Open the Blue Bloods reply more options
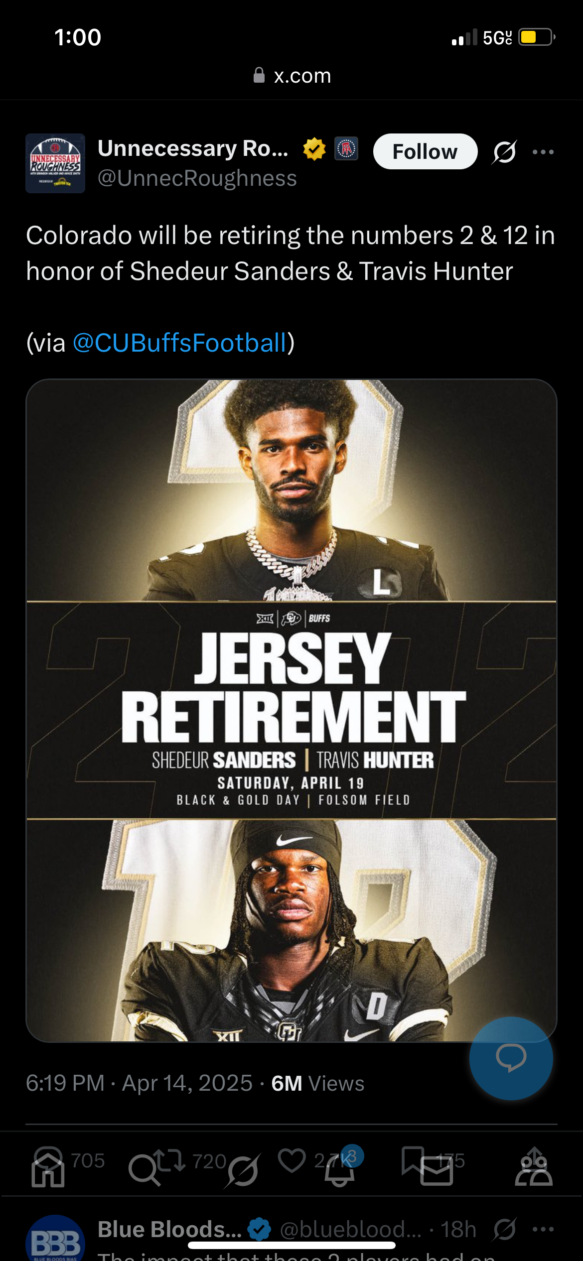The height and width of the screenshot is (1261, 583). click(543, 1229)
